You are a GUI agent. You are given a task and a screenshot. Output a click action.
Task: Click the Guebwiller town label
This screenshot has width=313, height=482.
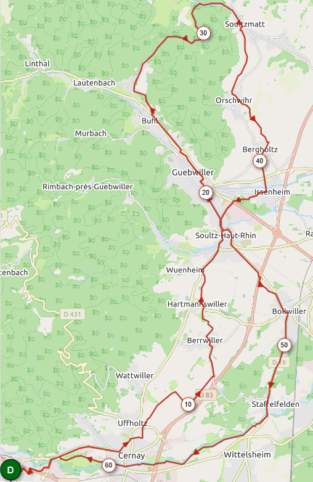click(x=193, y=173)
